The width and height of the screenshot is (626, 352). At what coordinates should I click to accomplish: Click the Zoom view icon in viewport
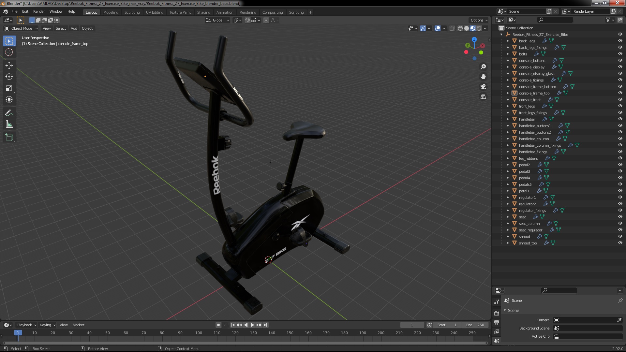483,67
